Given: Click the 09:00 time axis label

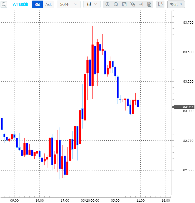Looking at the screenshot, I should (x=14, y=200).
